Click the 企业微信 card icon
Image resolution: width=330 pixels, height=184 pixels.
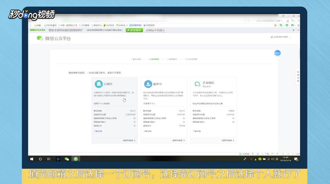pos(197,84)
